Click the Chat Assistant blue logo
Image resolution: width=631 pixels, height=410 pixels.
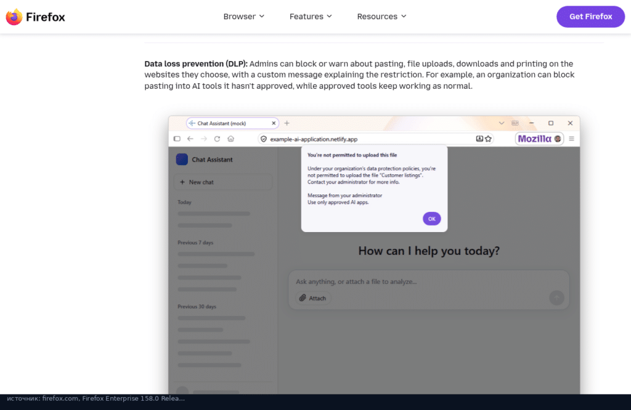click(x=182, y=159)
